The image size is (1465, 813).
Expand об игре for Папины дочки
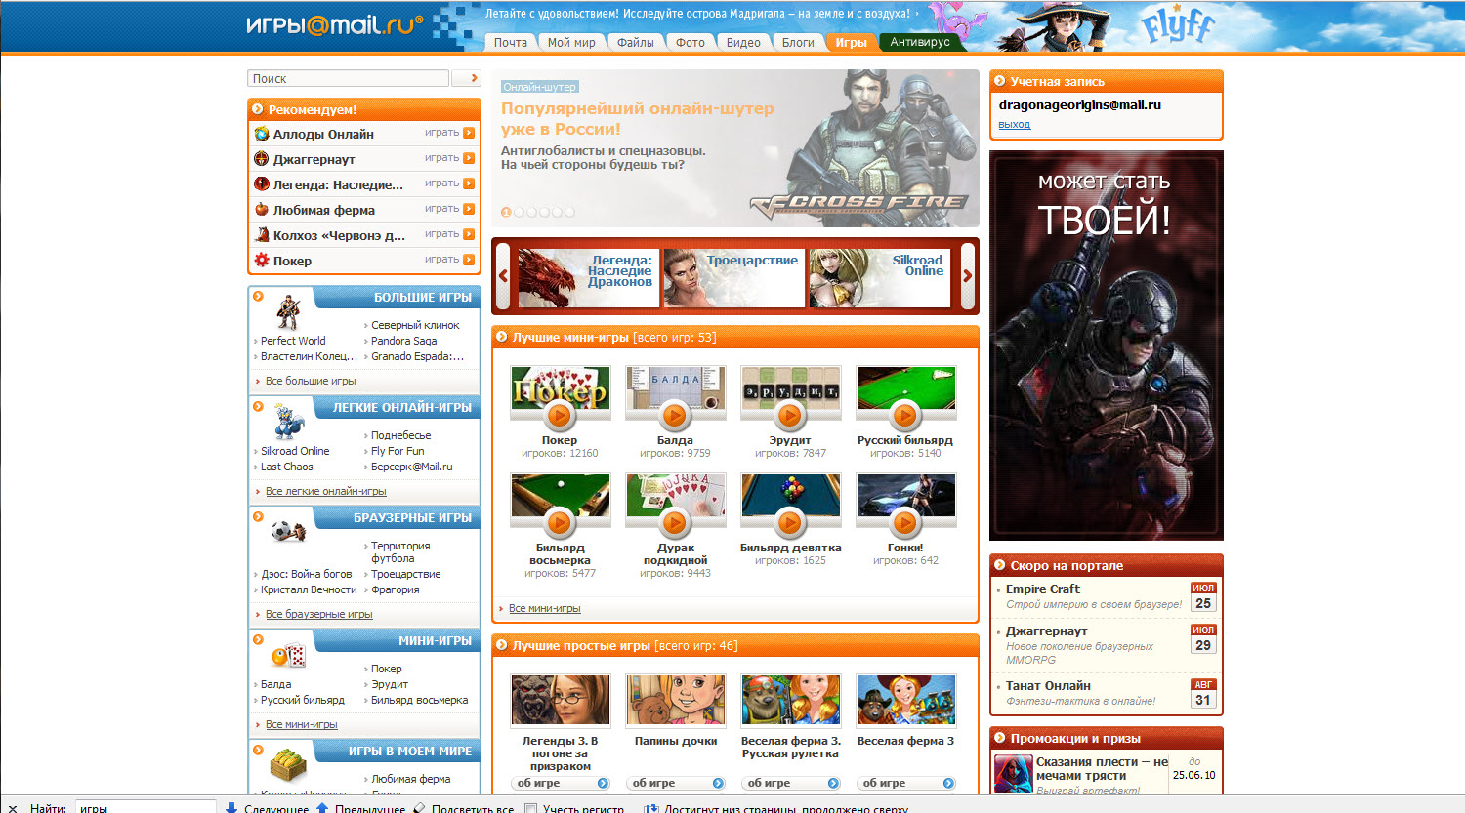(675, 783)
